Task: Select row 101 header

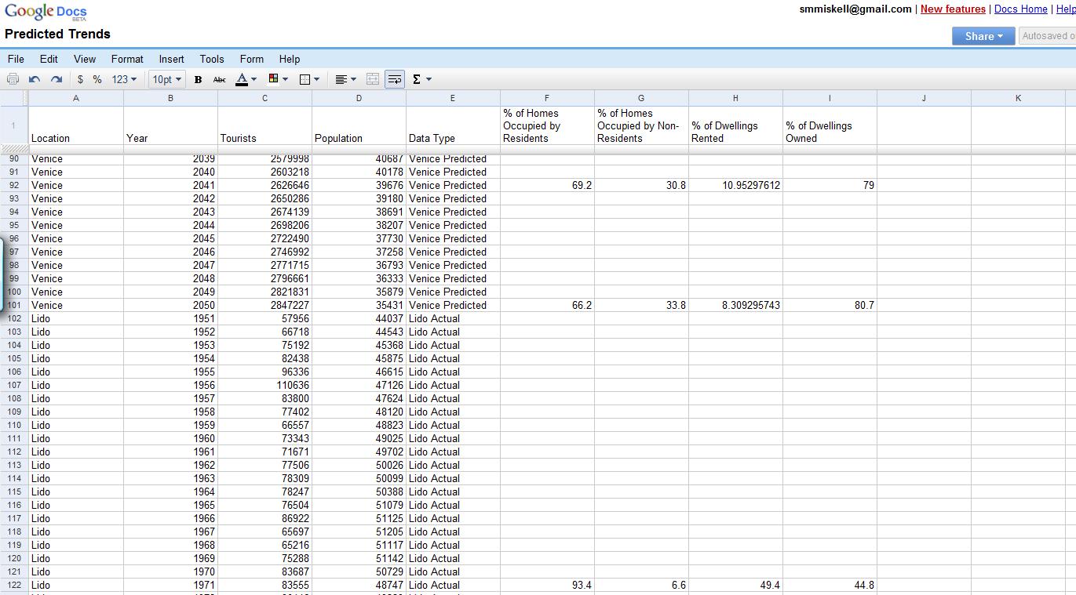Action: point(14,306)
